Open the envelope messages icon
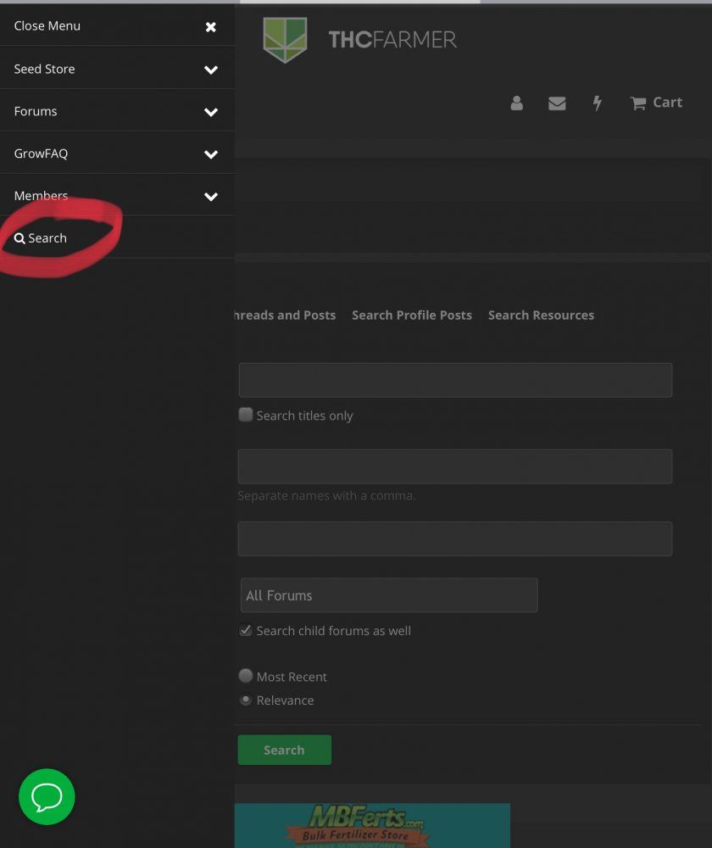Image resolution: width=712 pixels, height=848 pixels. [x=557, y=103]
